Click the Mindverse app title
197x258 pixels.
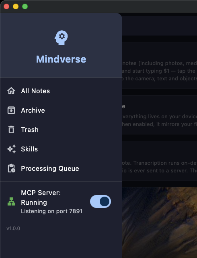pyautogui.click(x=61, y=59)
